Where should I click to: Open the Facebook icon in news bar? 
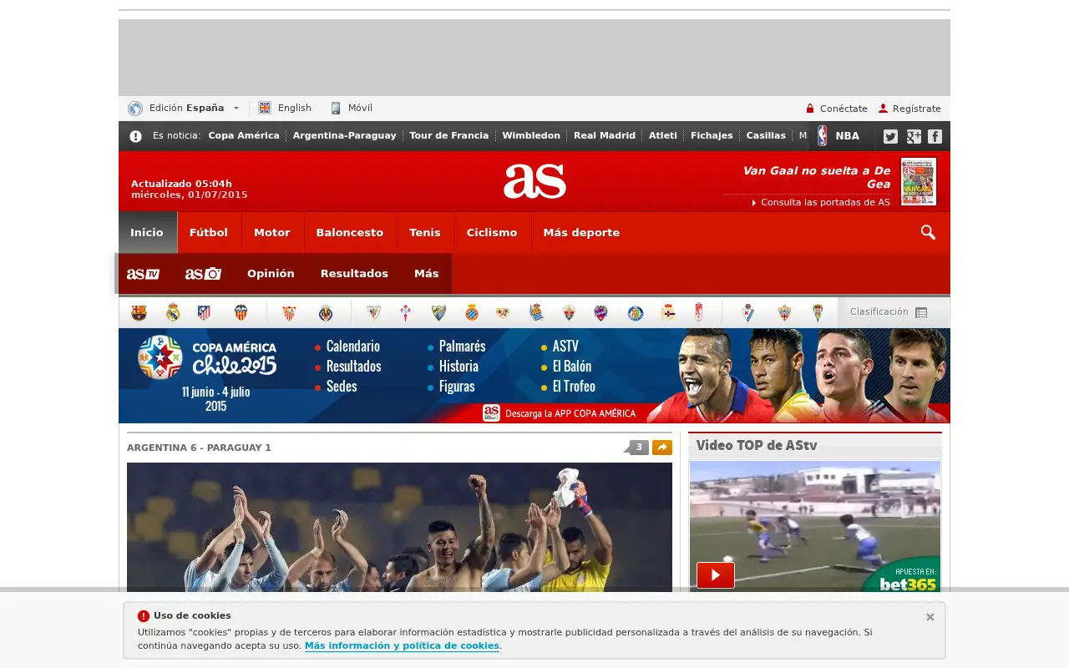coord(935,136)
